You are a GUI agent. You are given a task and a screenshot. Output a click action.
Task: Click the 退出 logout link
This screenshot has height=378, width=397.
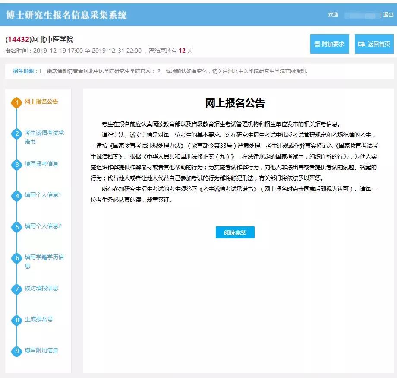click(388, 15)
